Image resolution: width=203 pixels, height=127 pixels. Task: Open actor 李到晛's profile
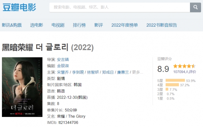(78, 72)
